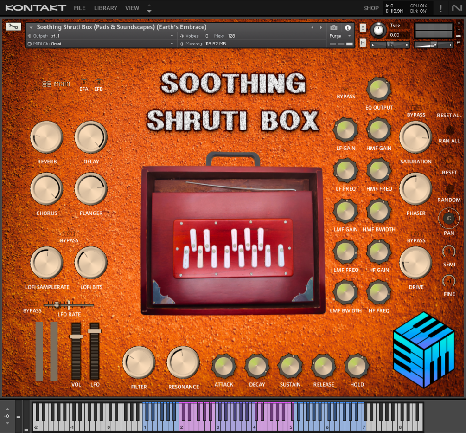This screenshot has height=433, width=466.
Task: Click the HMF Freq knob
Action: pos(379,170)
